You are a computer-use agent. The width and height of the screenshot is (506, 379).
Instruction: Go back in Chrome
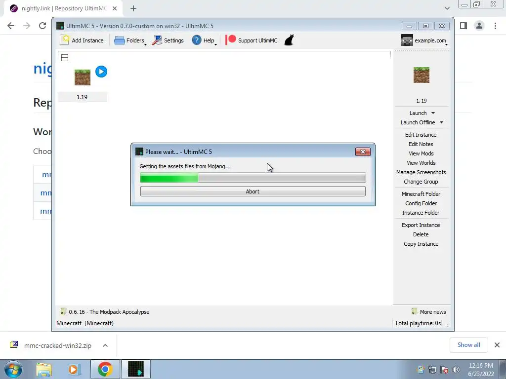point(11,26)
